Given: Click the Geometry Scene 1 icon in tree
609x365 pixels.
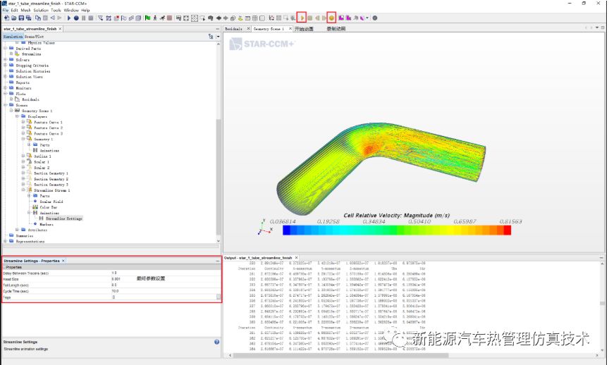Looking at the screenshot, I should coord(17,111).
